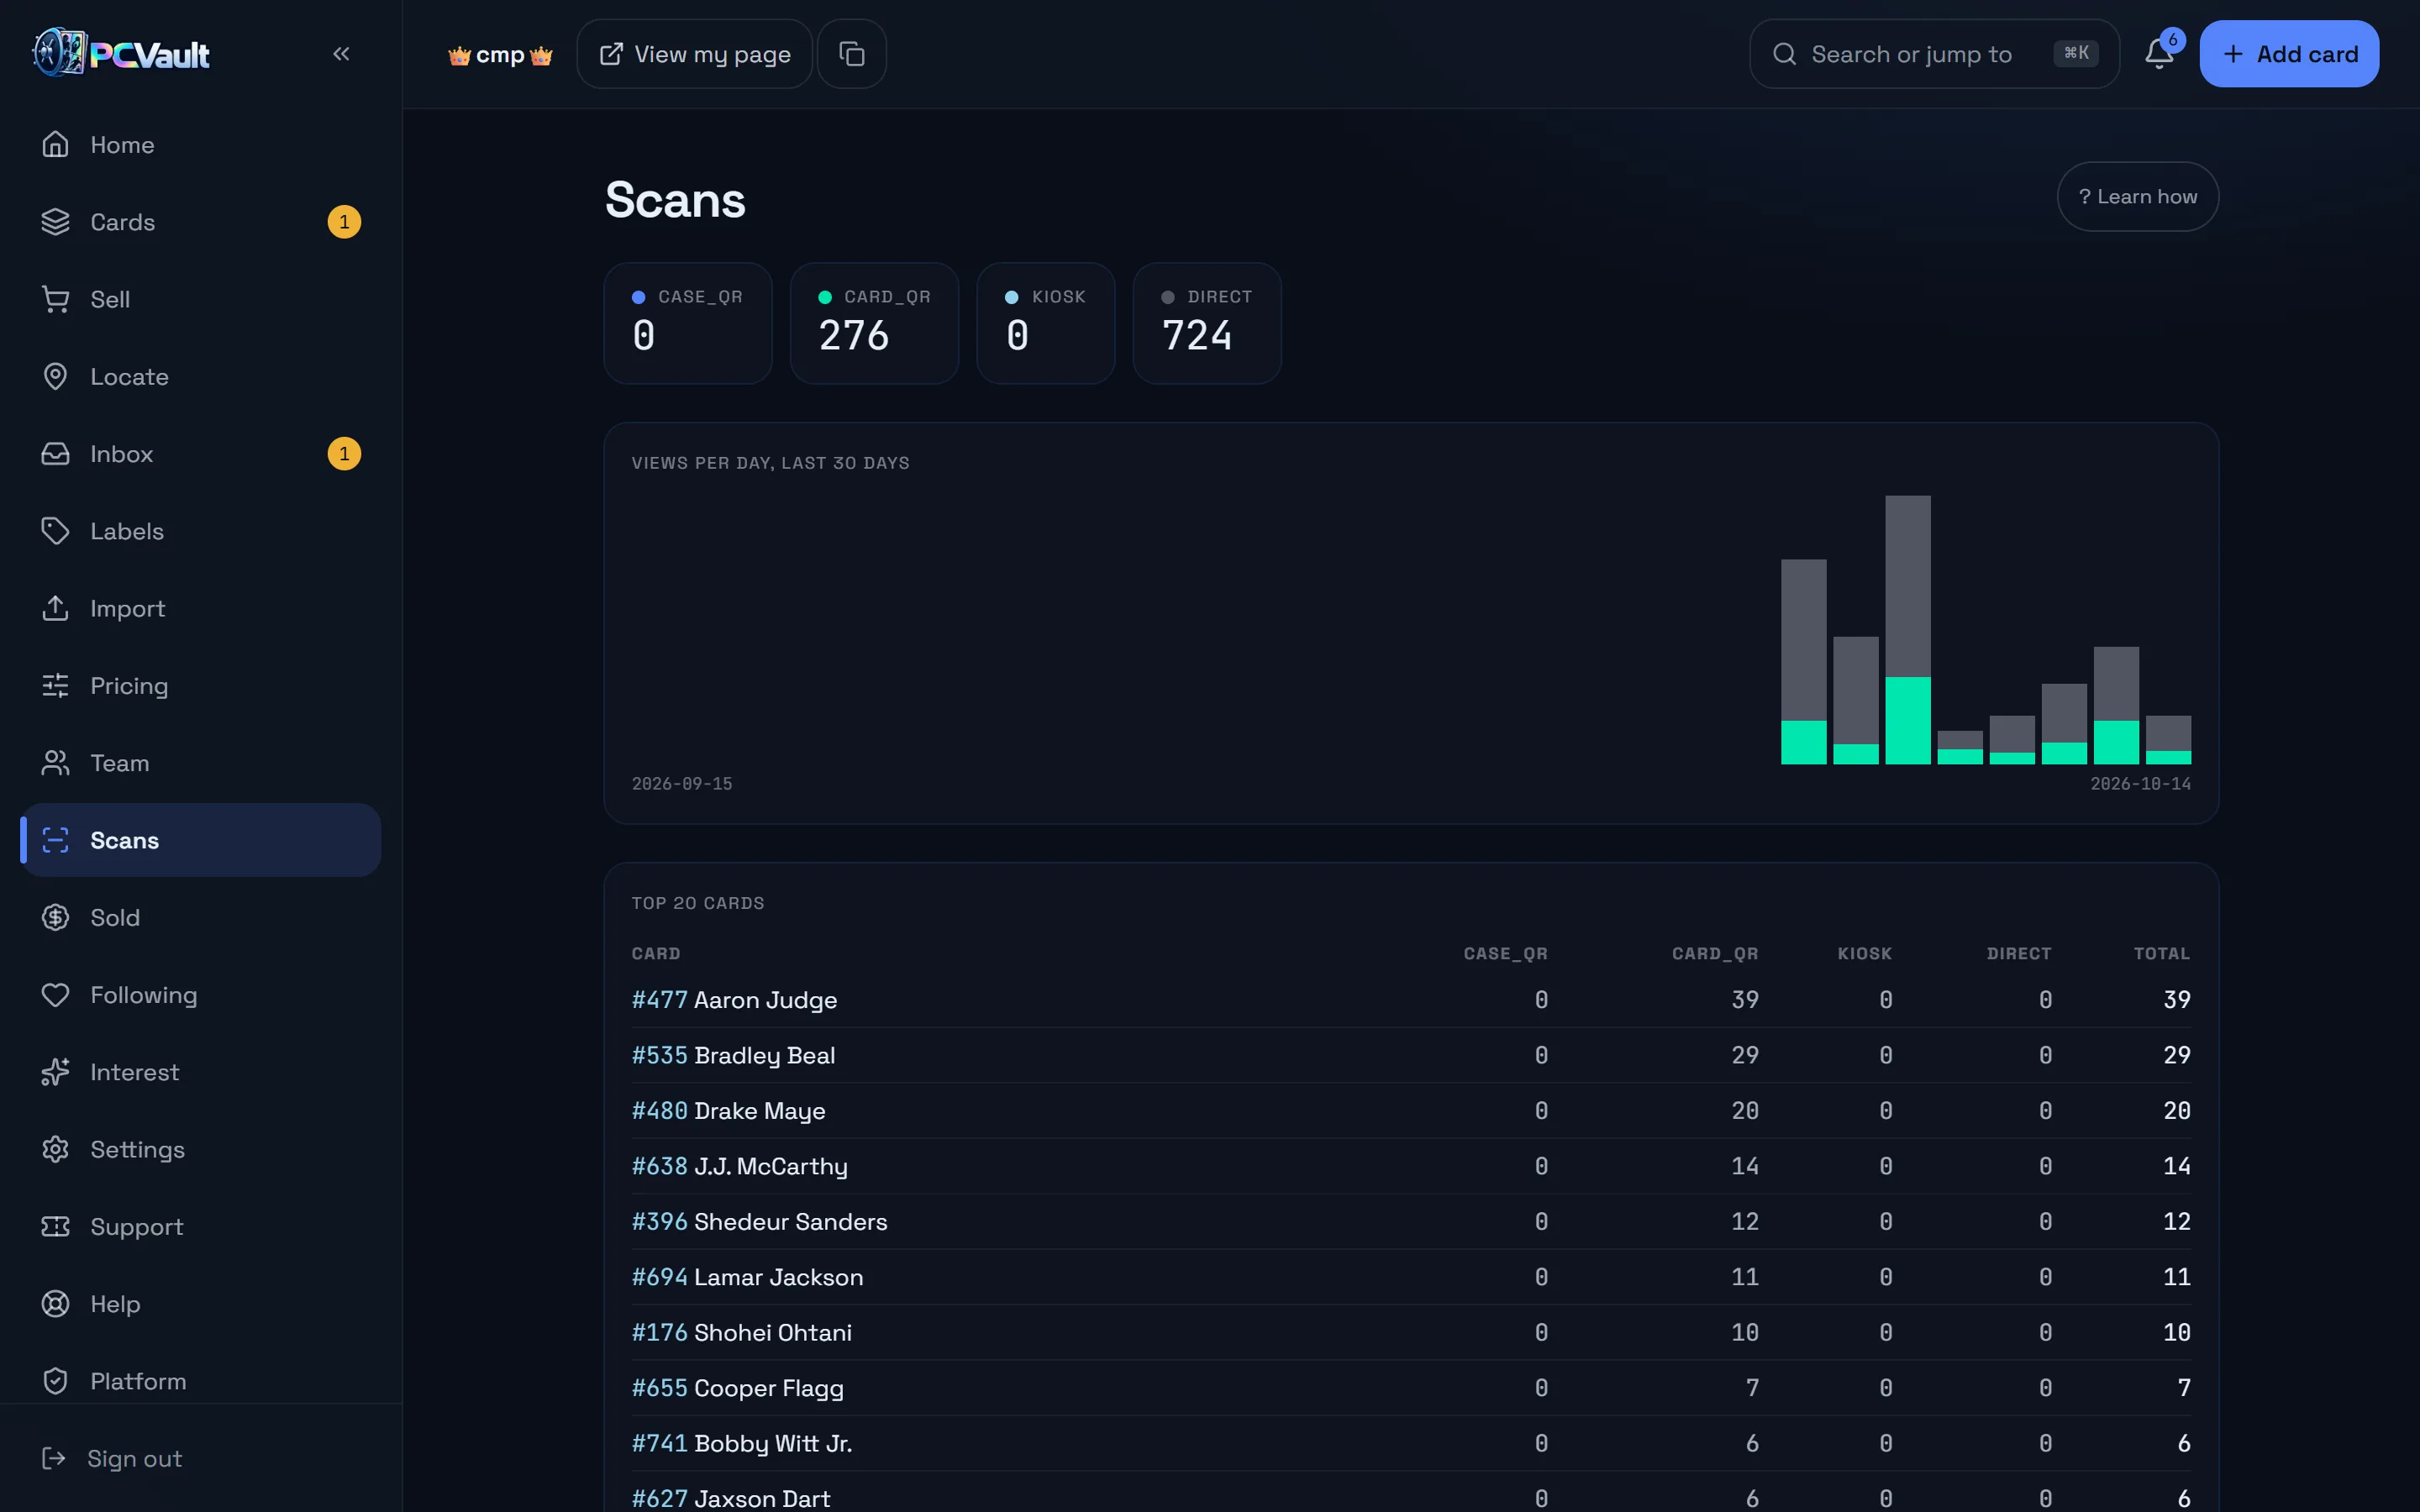Select the CASE_QR stat card

(x=688, y=323)
